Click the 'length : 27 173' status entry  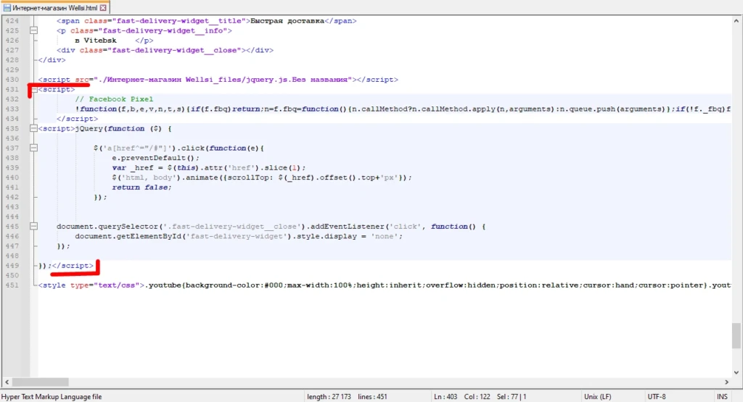[329, 397]
